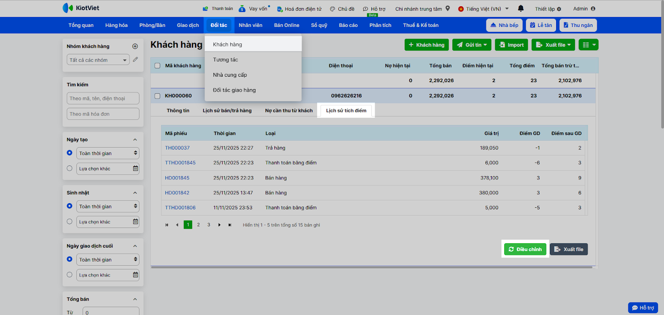Check the select-all checkbox in table header
The height and width of the screenshot is (315, 664).
(157, 65)
